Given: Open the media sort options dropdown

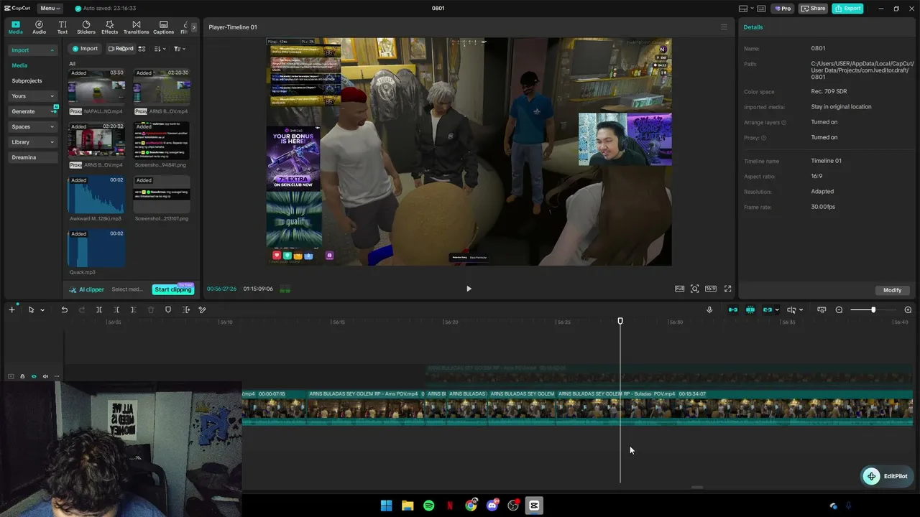Looking at the screenshot, I should coord(160,49).
